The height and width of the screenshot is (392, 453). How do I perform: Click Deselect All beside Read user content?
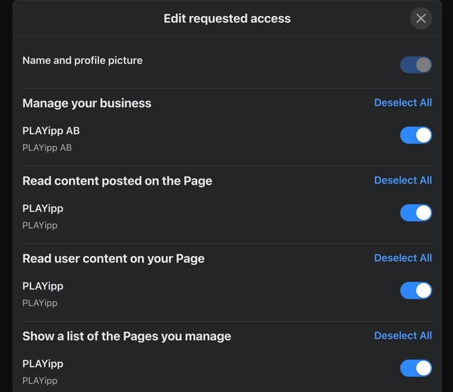point(402,258)
